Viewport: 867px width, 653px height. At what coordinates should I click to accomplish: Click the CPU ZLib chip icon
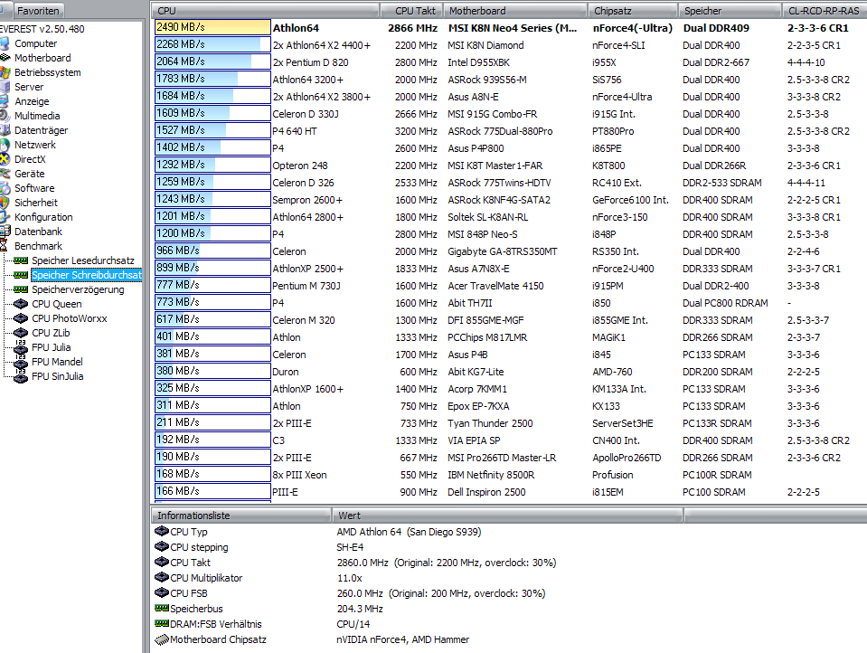coord(21,333)
